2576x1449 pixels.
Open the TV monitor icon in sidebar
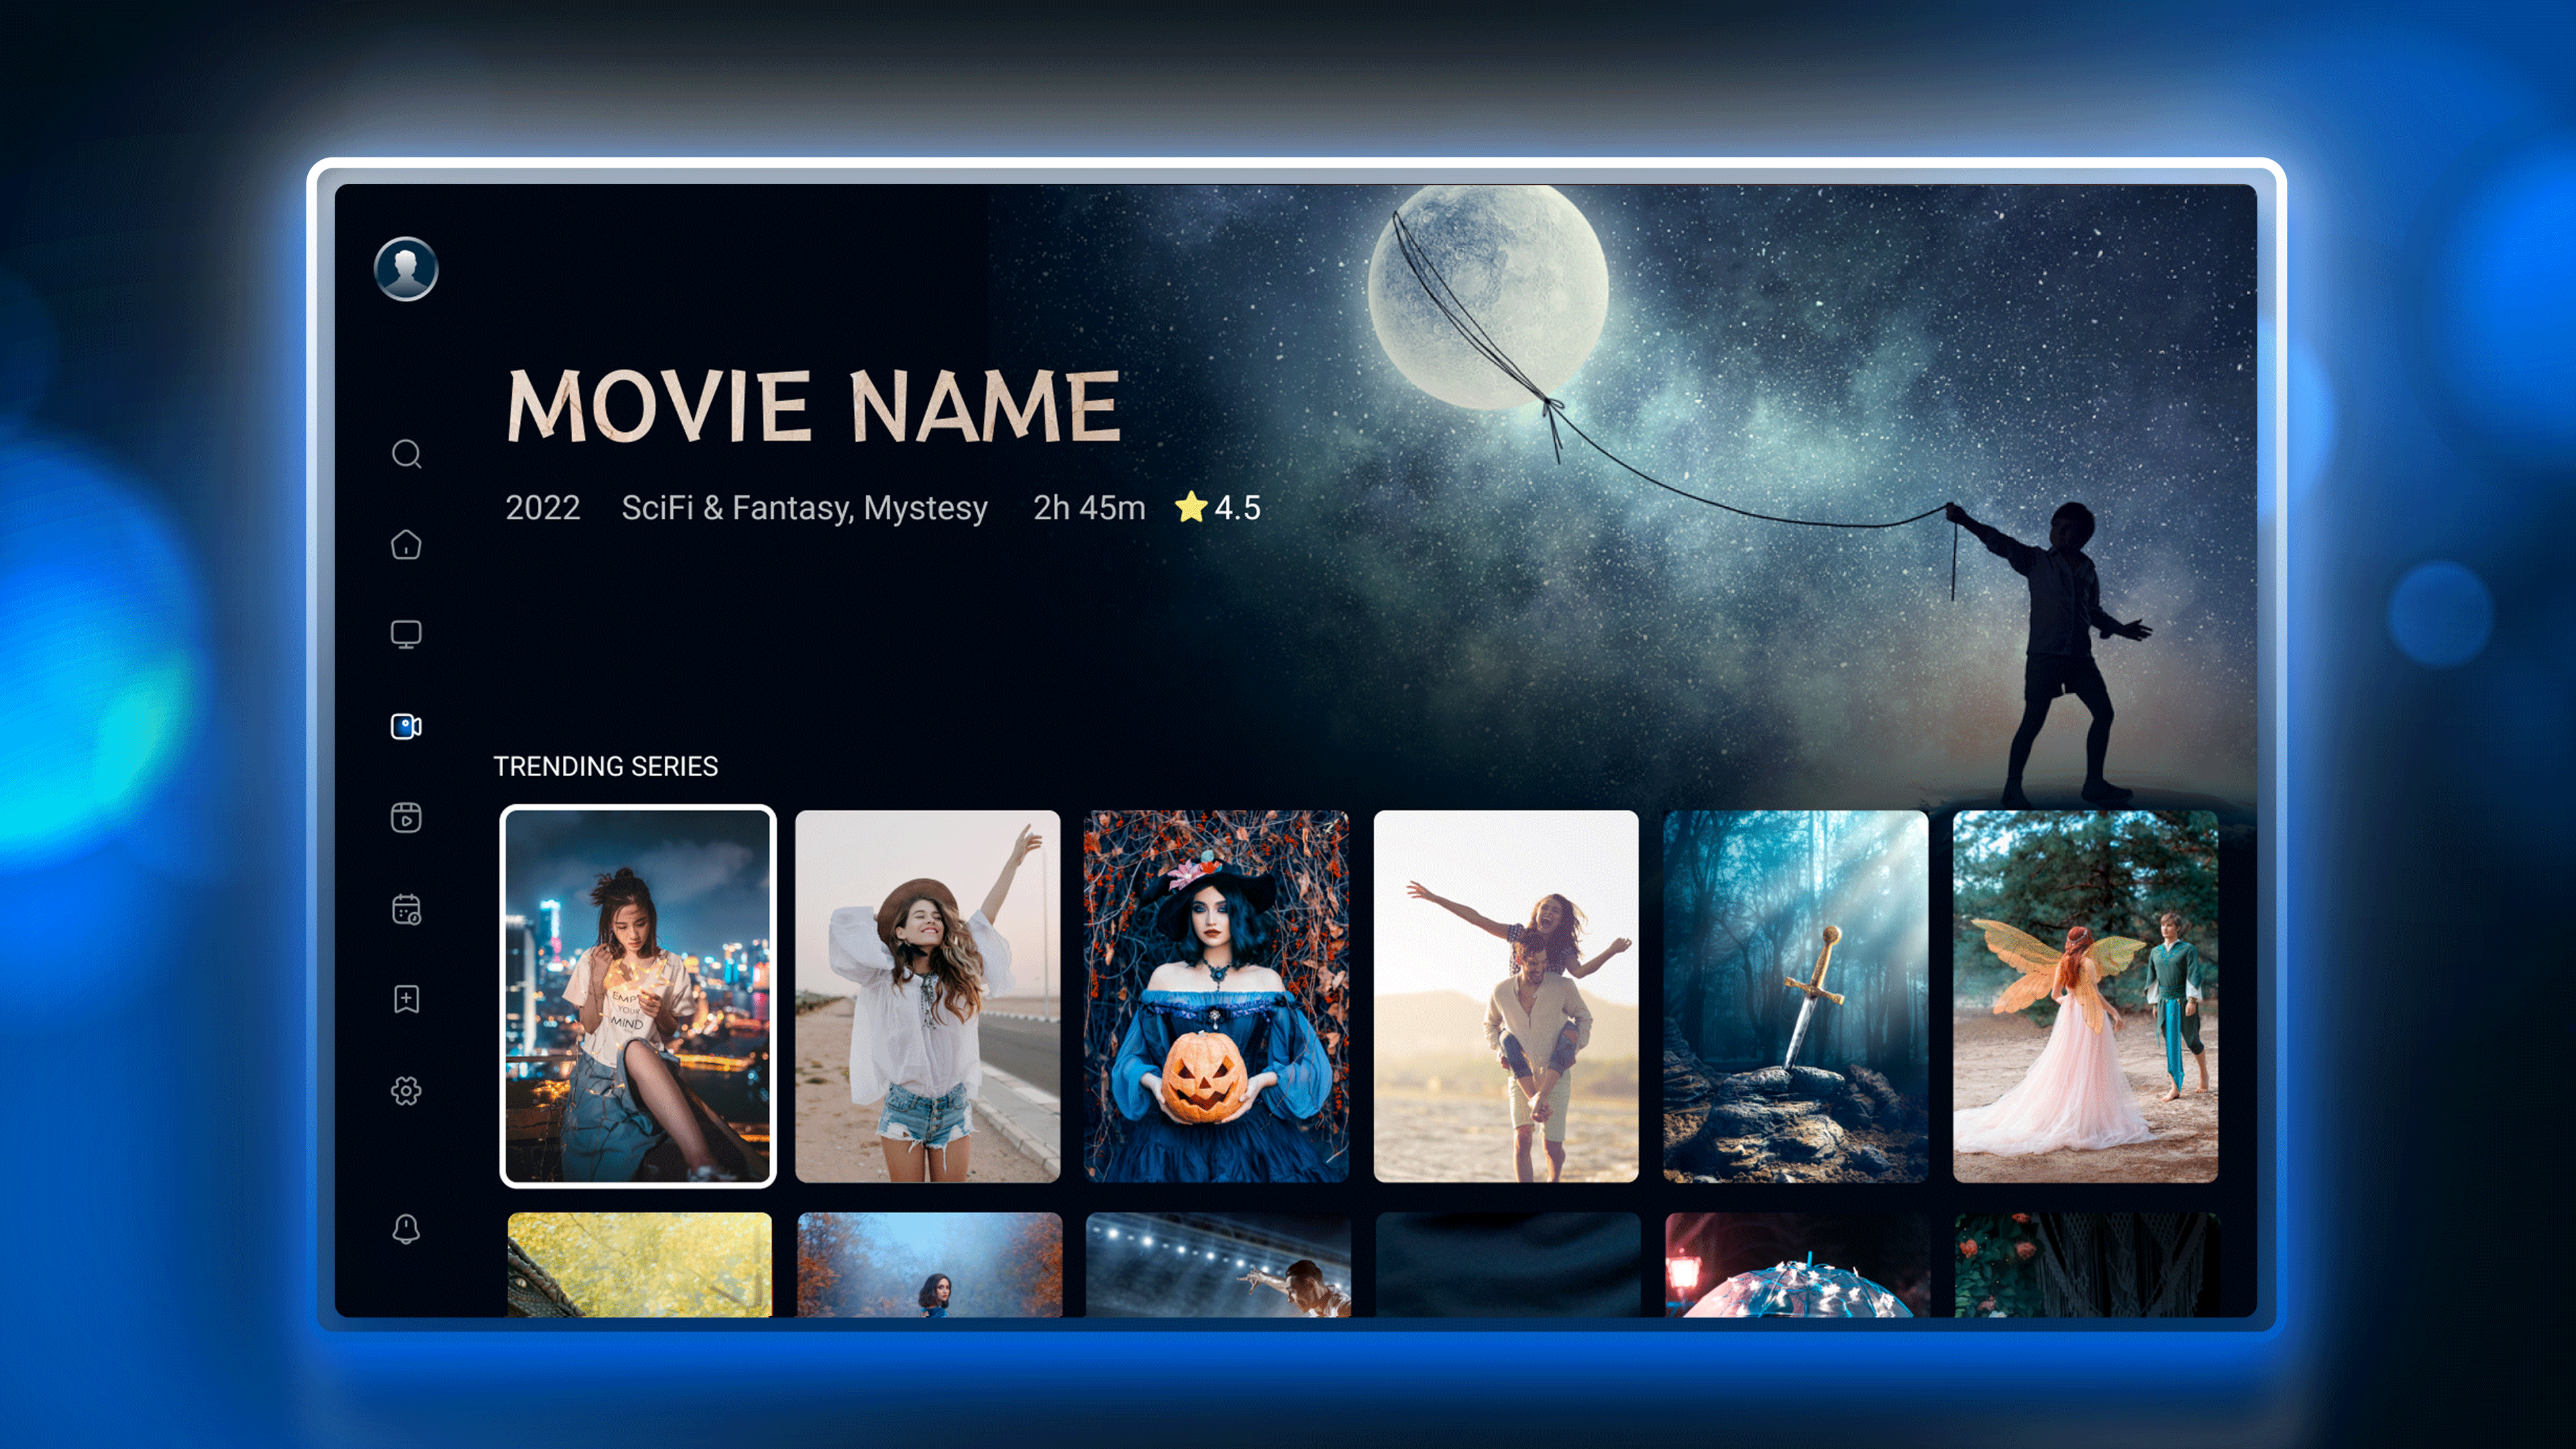pyautogui.click(x=406, y=634)
